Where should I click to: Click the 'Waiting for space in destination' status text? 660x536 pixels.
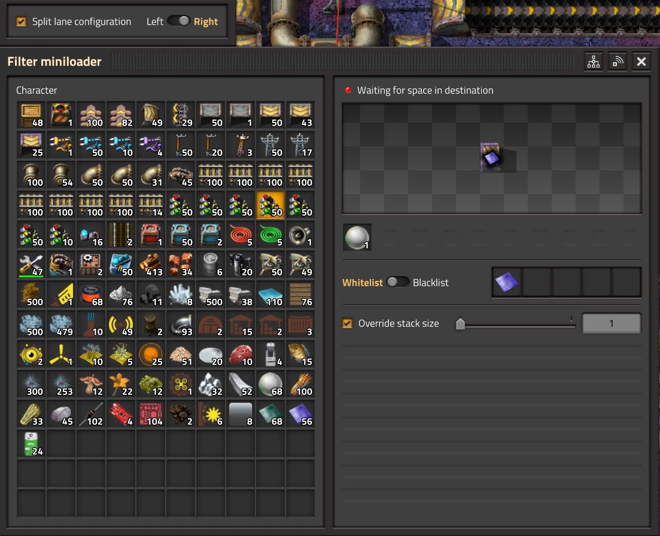click(x=425, y=90)
